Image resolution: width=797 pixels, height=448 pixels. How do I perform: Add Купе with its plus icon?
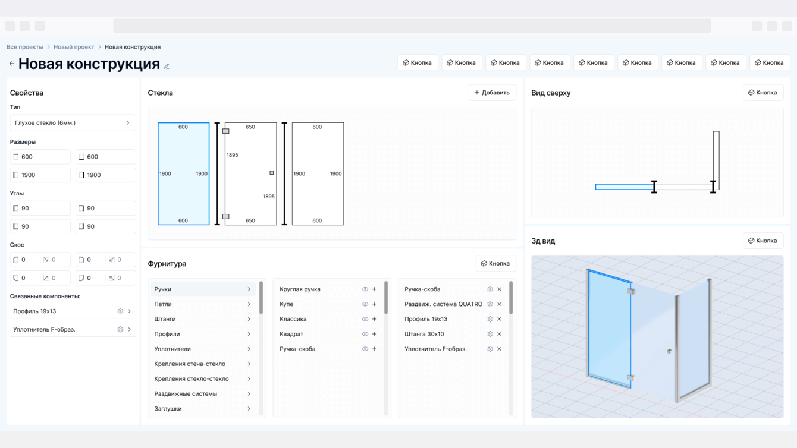[375, 304]
